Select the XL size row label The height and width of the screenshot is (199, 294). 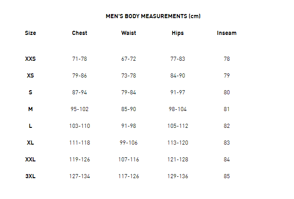[x=30, y=143]
